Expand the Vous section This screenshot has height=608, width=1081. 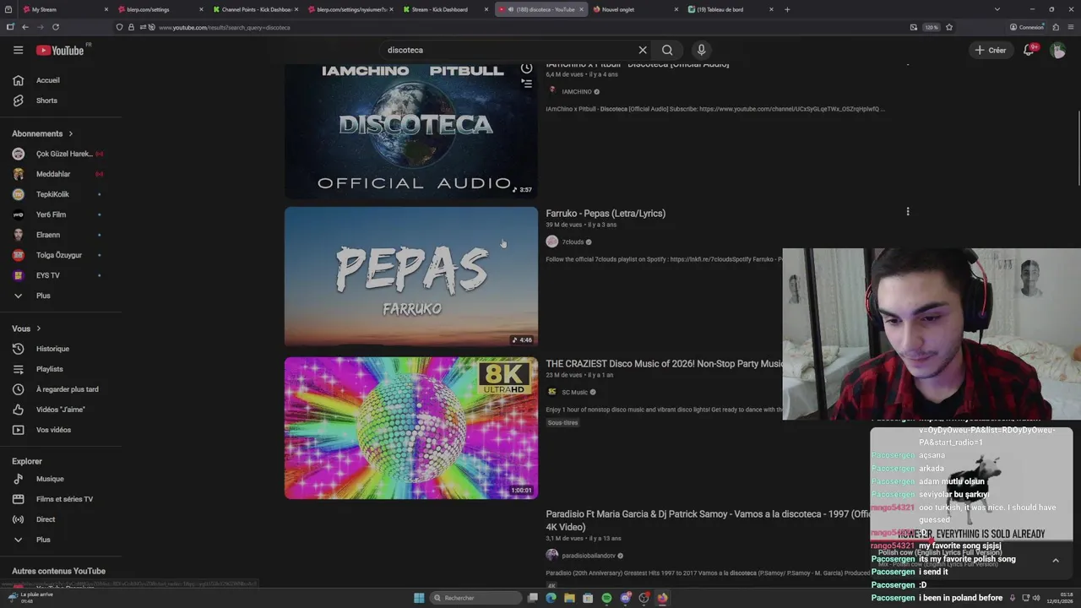(x=26, y=328)
